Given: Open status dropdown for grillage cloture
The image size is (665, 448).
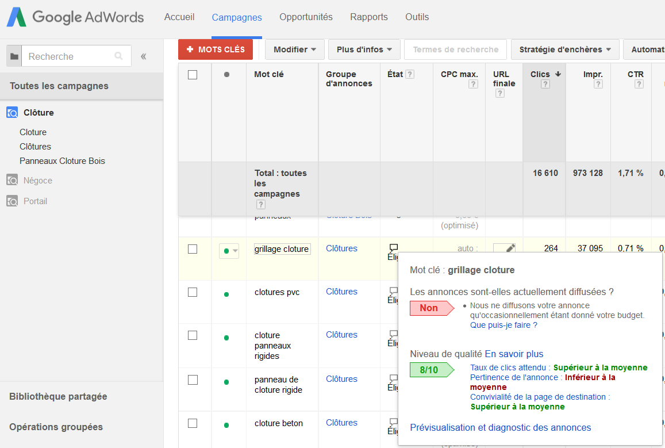Looking at the screenshot, I should [229, 251].
